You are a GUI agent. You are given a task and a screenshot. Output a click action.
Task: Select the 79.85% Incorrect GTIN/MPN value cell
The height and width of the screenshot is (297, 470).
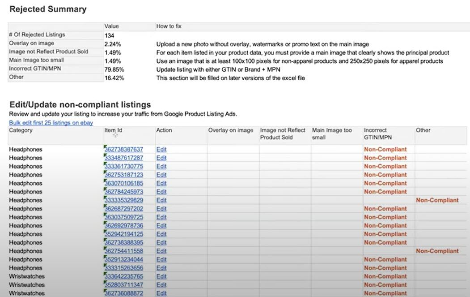pyautogui.click(x=129, y=70)
